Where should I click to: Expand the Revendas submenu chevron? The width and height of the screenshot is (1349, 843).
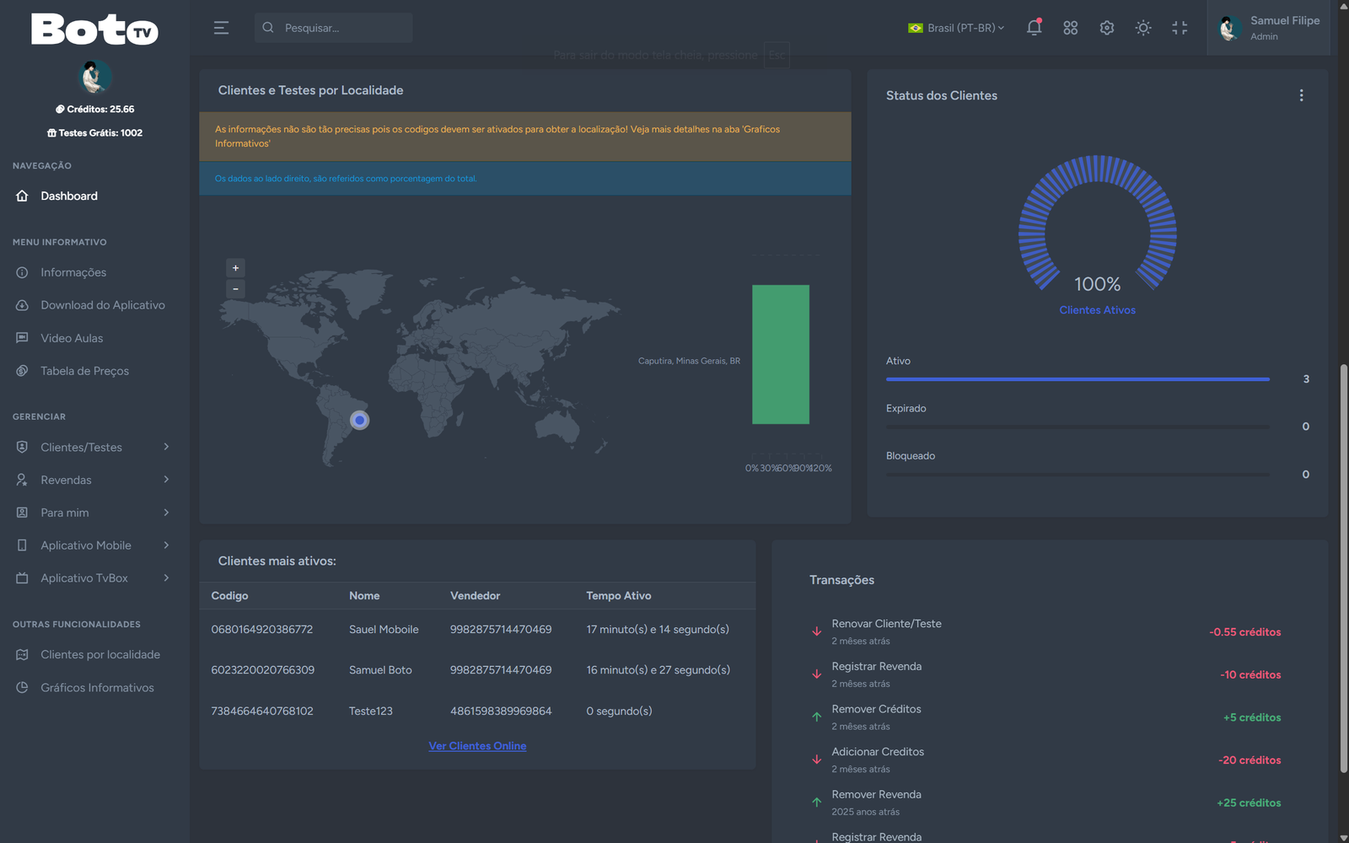pyautogui.click(x=166, y=480)
